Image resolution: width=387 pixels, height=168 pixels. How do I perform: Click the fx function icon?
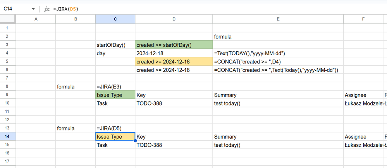point(46,9)
